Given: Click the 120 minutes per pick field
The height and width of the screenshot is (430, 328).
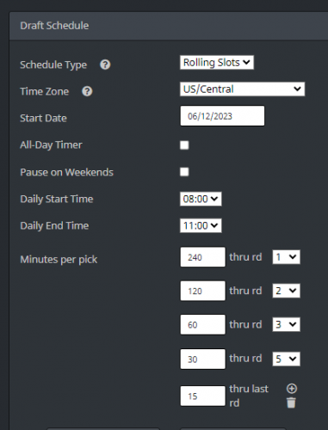Looking at the screenshot, I should coord(203,291).
